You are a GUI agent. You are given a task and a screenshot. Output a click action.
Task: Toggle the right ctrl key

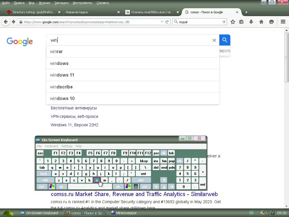[x=145, y=186]
